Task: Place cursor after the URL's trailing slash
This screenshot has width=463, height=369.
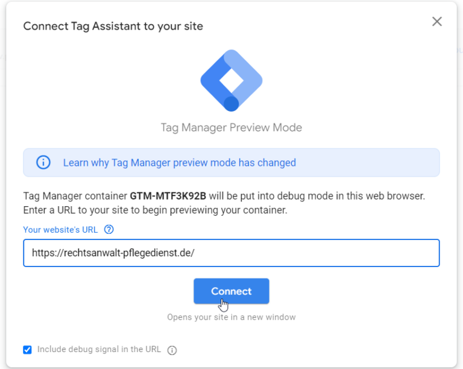Action: [195, 254]
